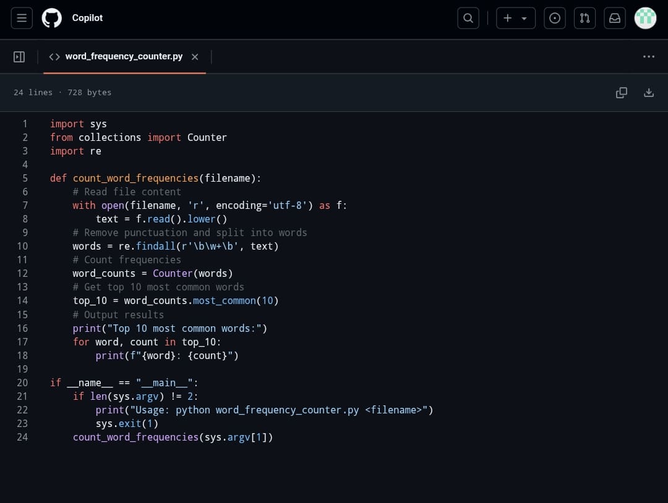Click 'text = f.read().lower()' line
Screen dimensions: 668x503
161,219
